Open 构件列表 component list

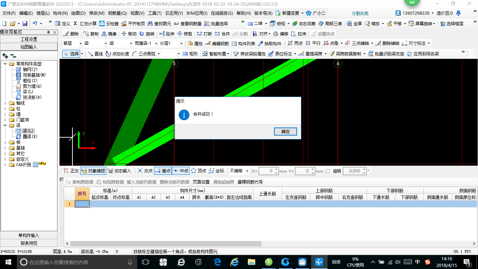(x=243, y=44)
